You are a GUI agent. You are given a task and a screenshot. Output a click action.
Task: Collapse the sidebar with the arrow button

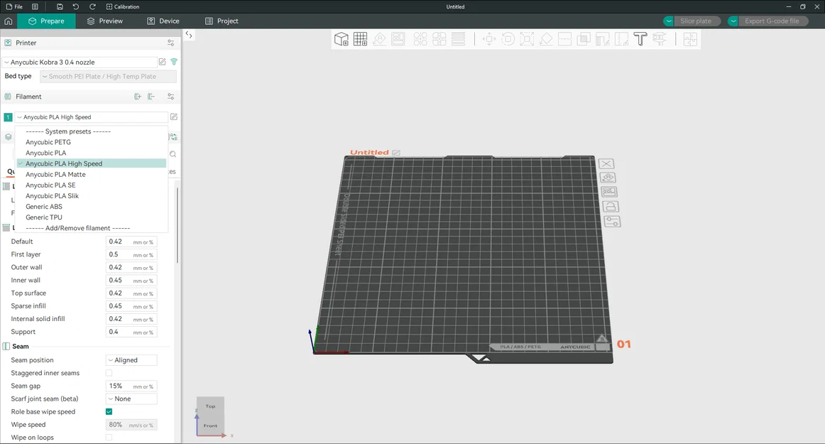coord(189,35)
